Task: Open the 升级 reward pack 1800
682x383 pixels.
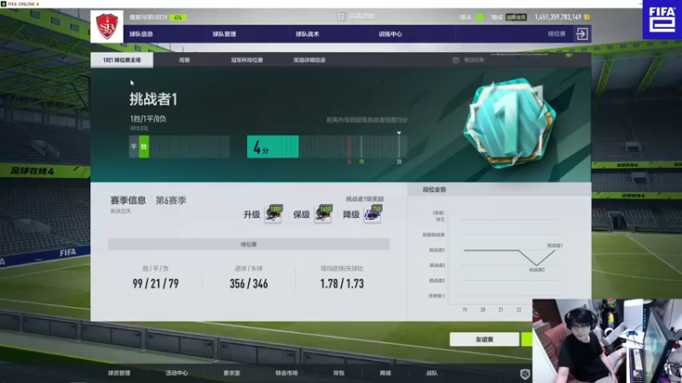Action: point(274,214)
